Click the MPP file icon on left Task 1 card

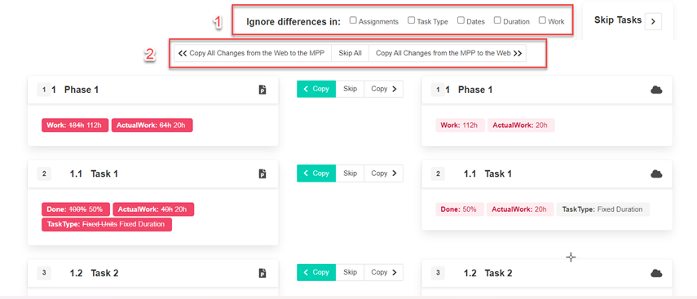click(262, 174)
